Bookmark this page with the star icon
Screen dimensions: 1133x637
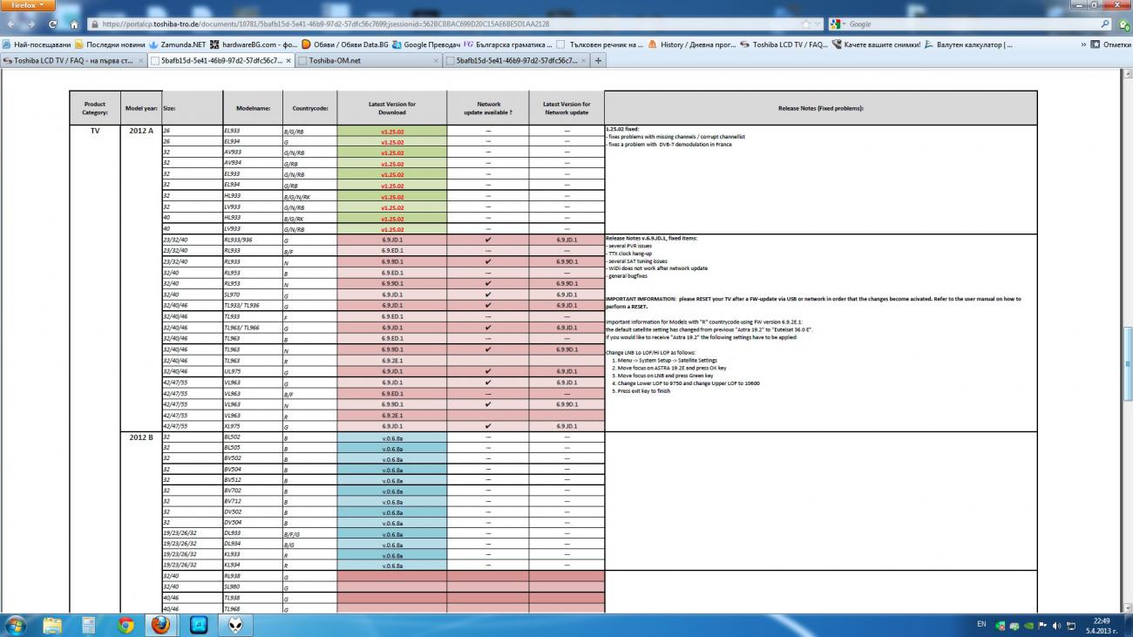807,24
